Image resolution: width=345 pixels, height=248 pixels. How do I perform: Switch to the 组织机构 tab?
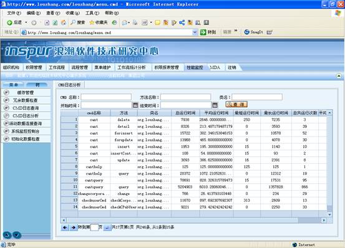[x=11, y=68]
